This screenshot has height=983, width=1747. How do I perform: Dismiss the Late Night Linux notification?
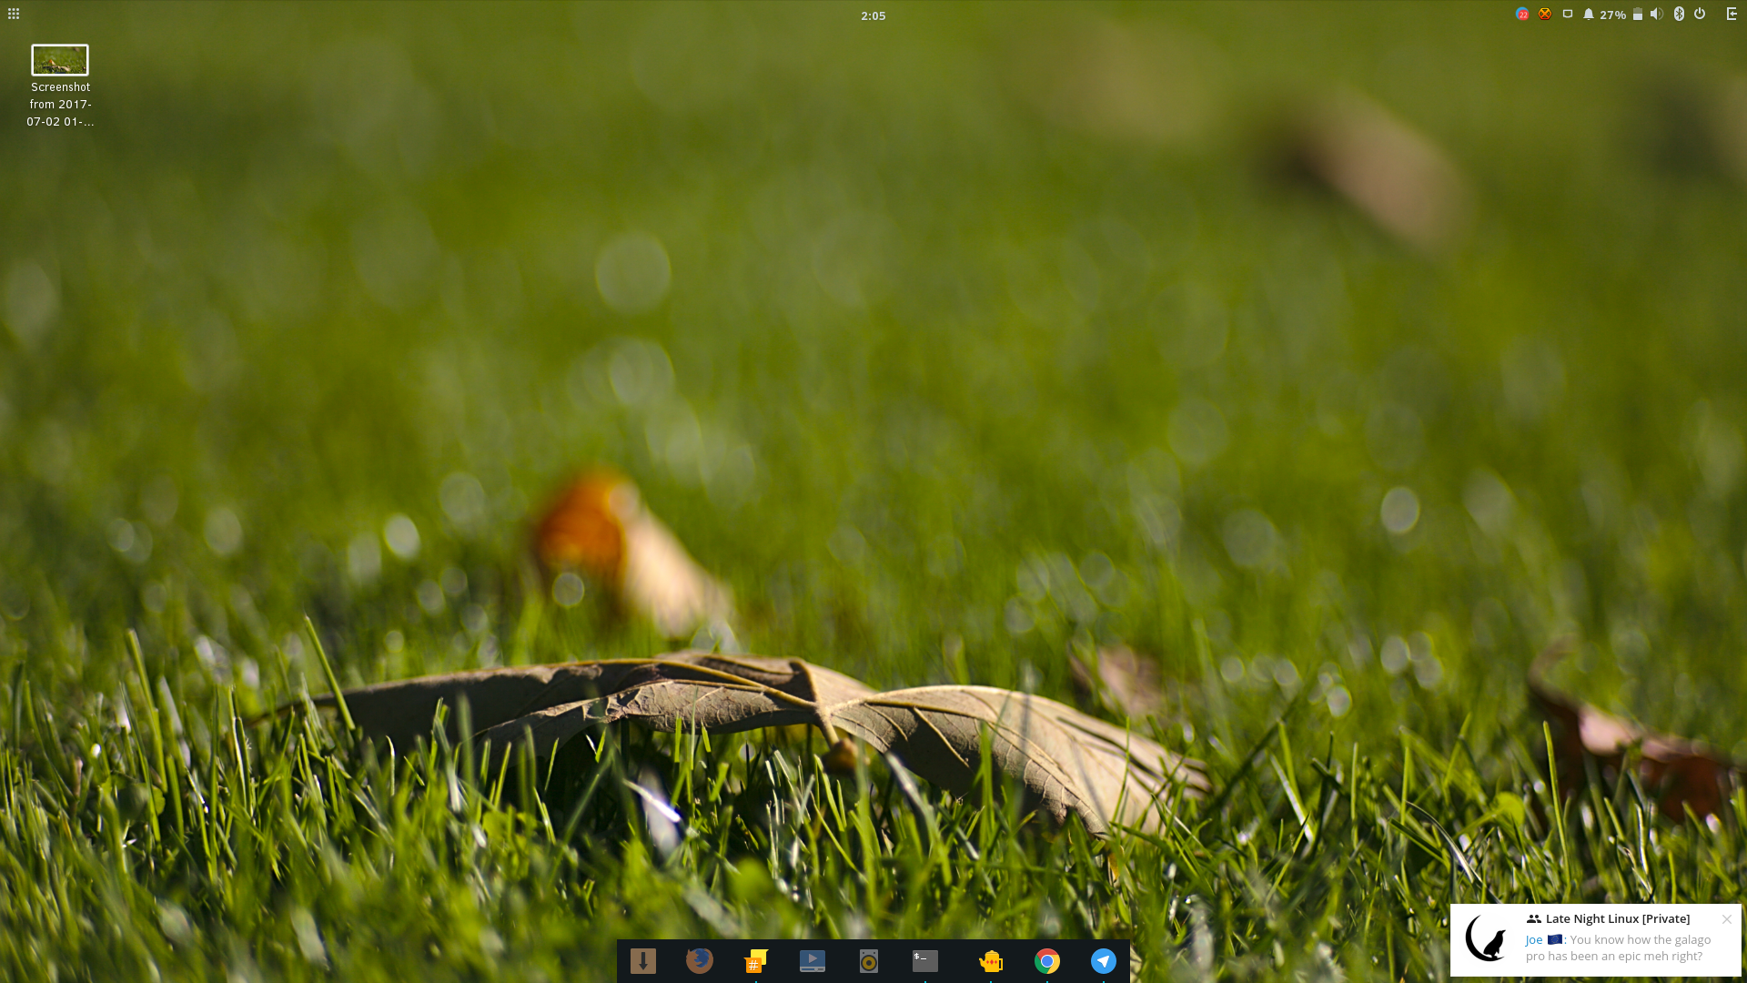coord(1726,919)
